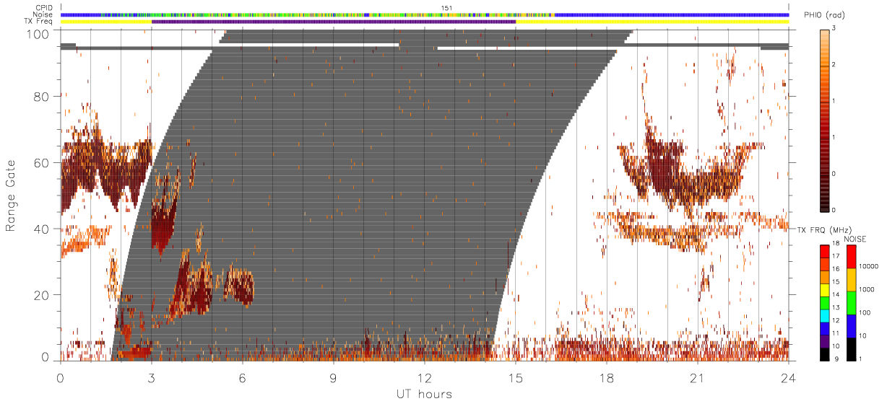Click the "24" tick on UT hours axis
This screenshot has height=409, width=887.
(788, 377)
